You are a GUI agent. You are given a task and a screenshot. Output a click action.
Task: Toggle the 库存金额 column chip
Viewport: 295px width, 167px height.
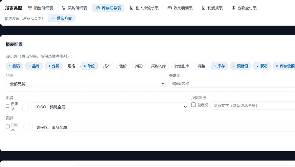pos(285,66)
